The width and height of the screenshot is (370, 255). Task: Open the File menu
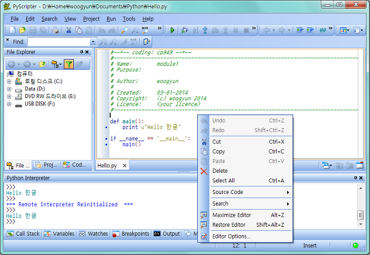[14, 19]
